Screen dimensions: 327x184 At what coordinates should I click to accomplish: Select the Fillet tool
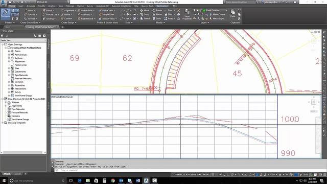pyautogui.click(x=169, y=15)
